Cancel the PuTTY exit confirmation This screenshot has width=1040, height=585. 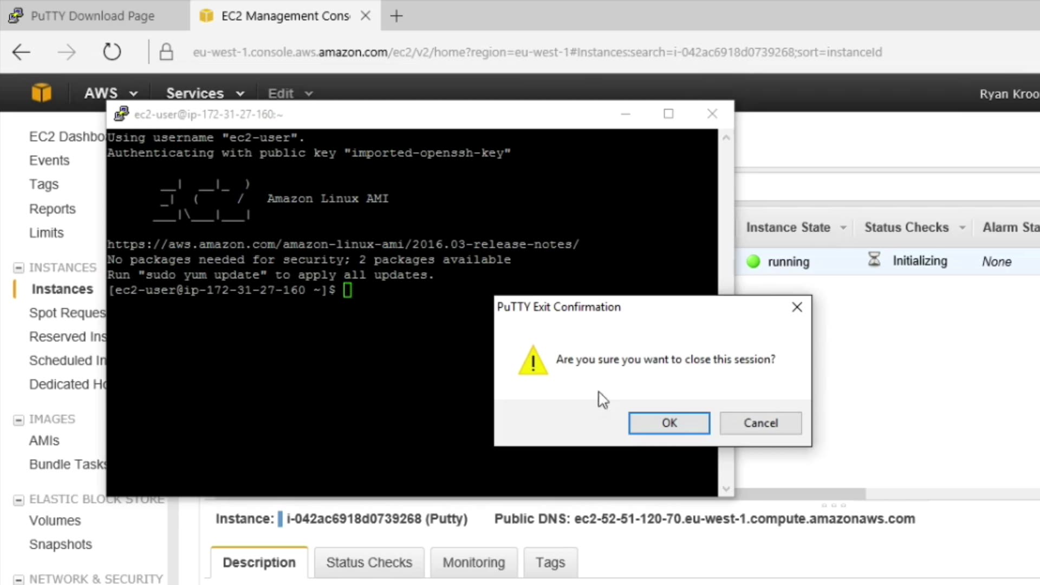tap(760, 423)
